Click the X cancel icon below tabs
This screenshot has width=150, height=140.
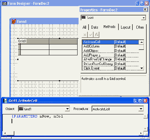pyautogui.click(x=85, y=35)
